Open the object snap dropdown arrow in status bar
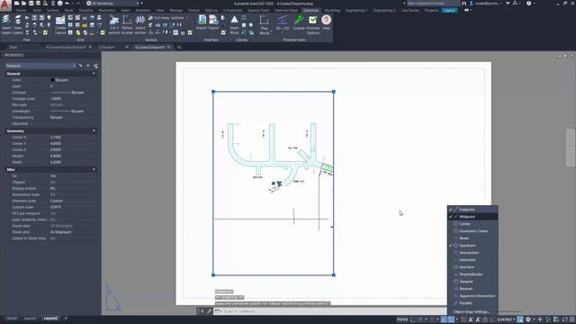 pyautogui.click(x=457, y=319)
